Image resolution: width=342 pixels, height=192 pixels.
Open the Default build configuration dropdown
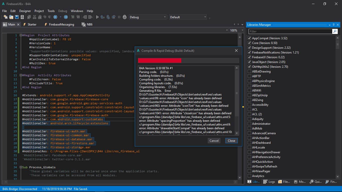[188, 17]
